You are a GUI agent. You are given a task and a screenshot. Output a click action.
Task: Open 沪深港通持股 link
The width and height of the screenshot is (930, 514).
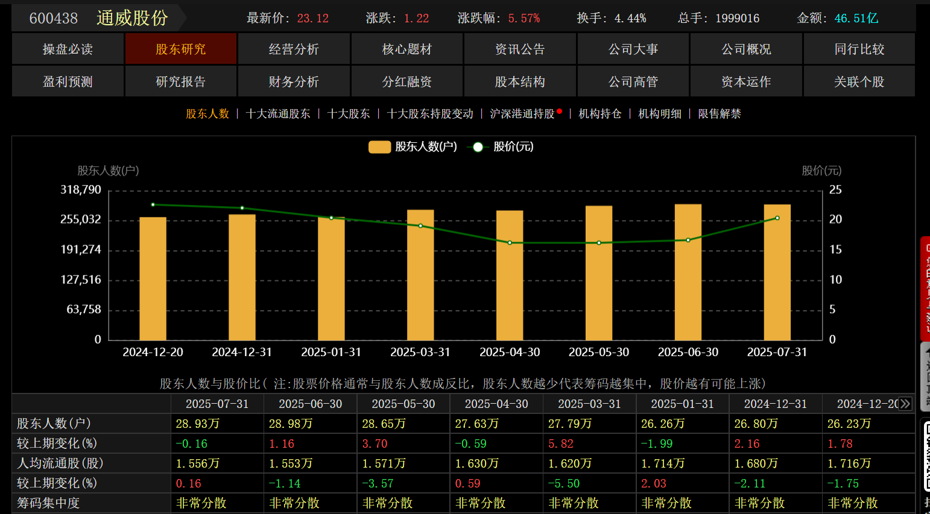[522, 114]
